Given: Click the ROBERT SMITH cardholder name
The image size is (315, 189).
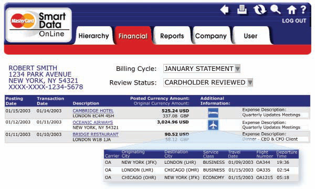Looking at the screenshot, I should click(33, 68).
